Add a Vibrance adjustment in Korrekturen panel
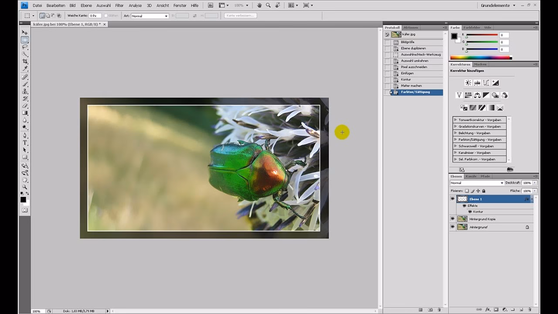The image size is (558, 314). pos(459,95)
